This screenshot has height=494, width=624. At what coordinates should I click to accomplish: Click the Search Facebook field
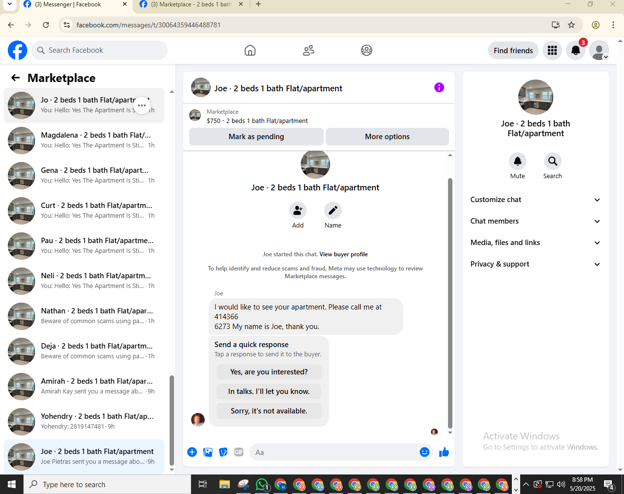pos(99,50)
